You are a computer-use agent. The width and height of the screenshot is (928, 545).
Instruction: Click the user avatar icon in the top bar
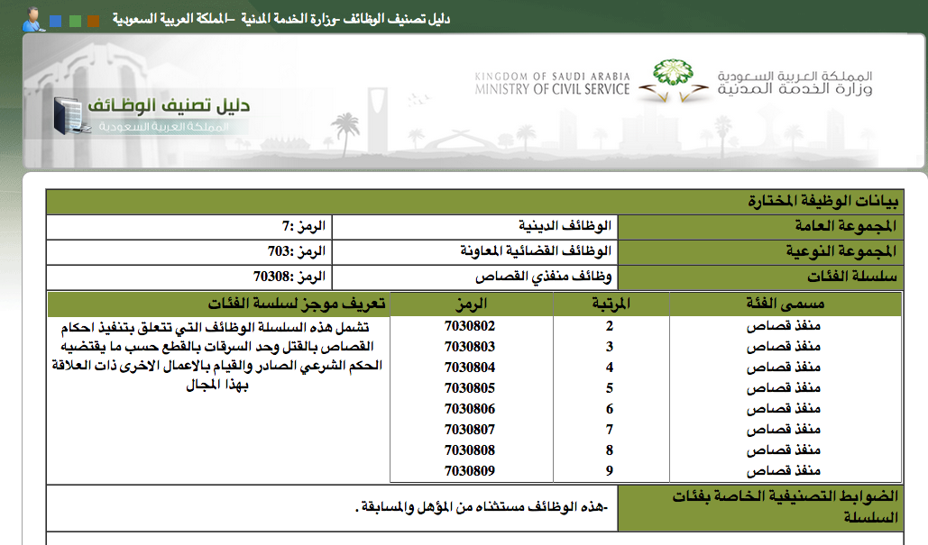[x=32, y=20]
